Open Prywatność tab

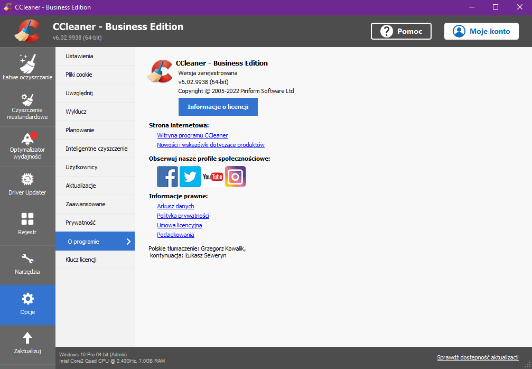pyautogui.click(x=95, y=223)
